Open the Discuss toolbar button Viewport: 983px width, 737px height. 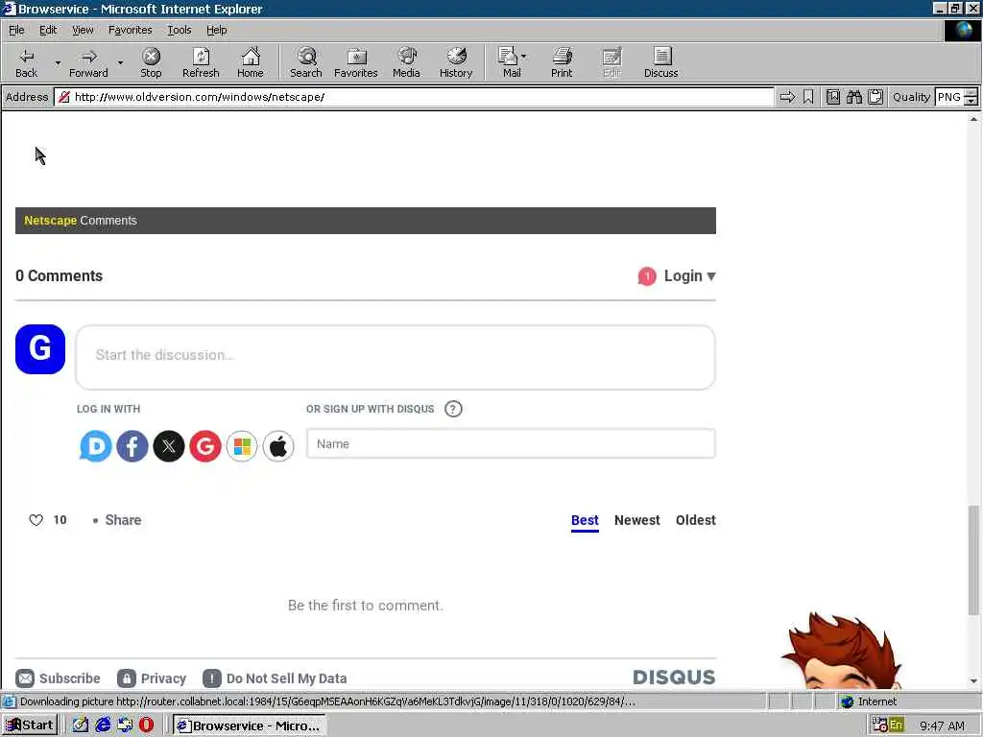[660, 62]
